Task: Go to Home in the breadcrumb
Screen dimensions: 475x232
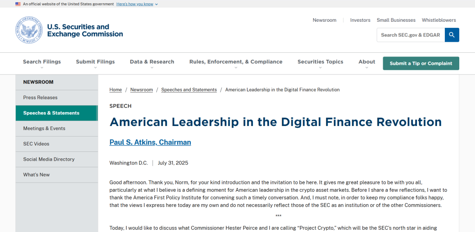Action: pyautogui.click(x=116, y=90)
